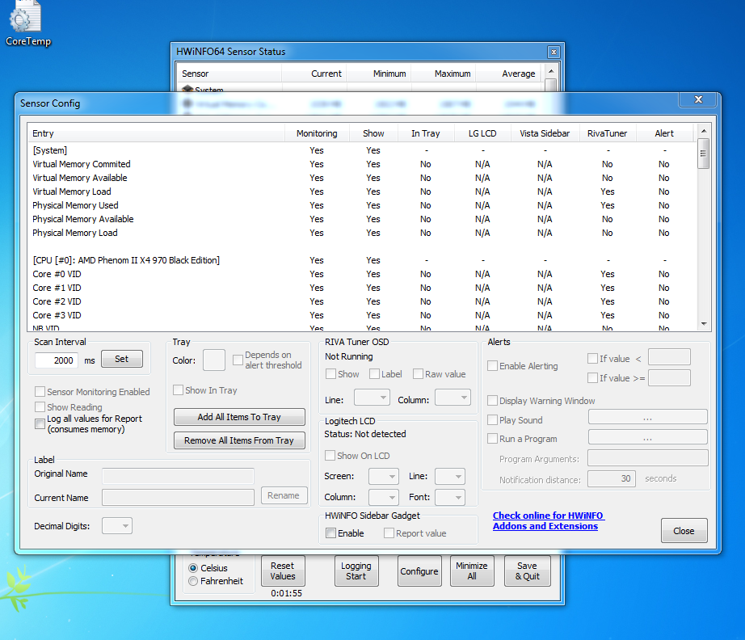Click the Rename button
The image size is (745, 640).
coord(284,495)
